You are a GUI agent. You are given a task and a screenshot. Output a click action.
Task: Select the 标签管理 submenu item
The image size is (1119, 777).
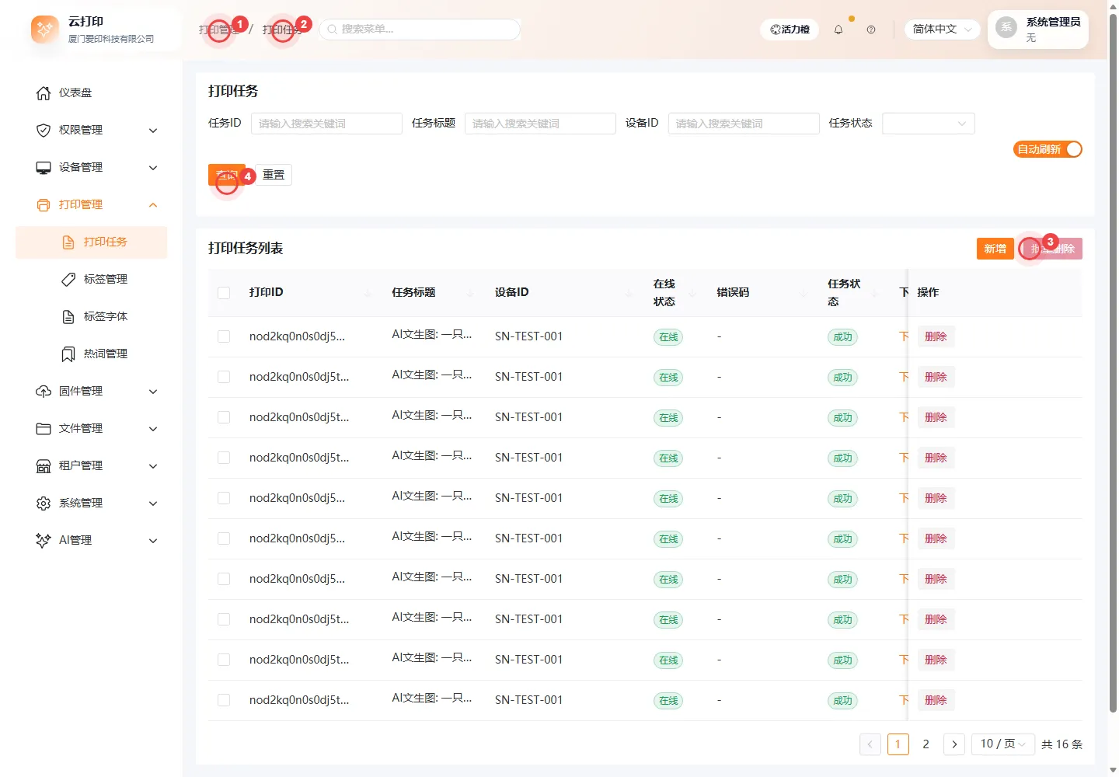(91, 280)
